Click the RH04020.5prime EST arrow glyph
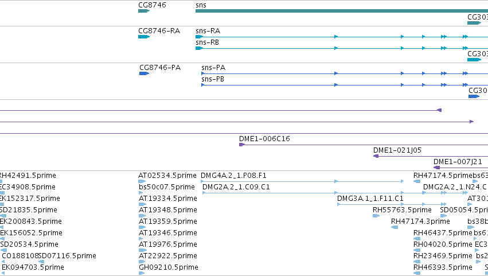 [417, 250]
